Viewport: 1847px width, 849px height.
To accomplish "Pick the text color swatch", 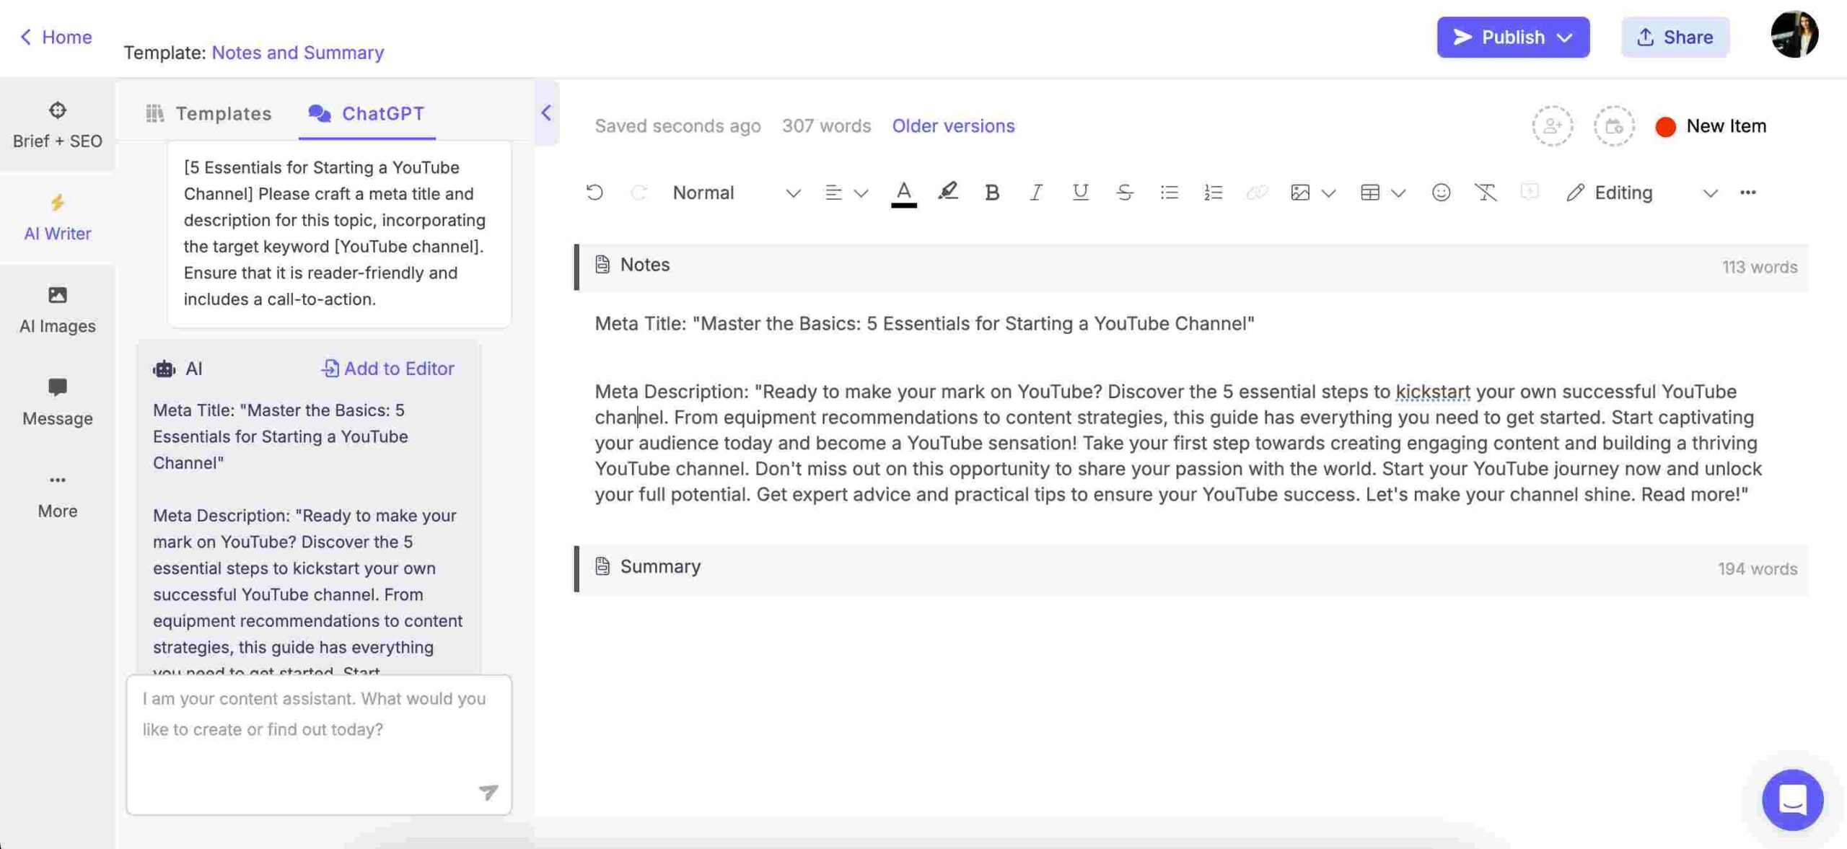I will point(903,193).
